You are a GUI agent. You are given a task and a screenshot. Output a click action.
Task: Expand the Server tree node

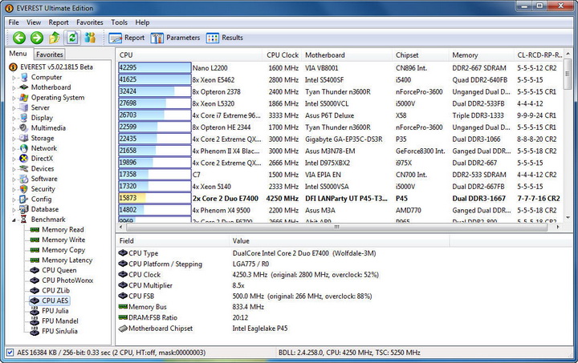click(14, 108)
